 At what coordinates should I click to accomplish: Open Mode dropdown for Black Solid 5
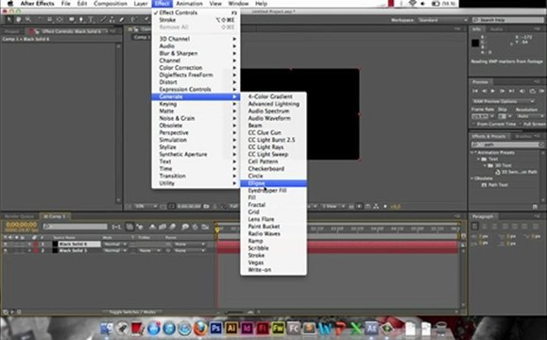114,250
